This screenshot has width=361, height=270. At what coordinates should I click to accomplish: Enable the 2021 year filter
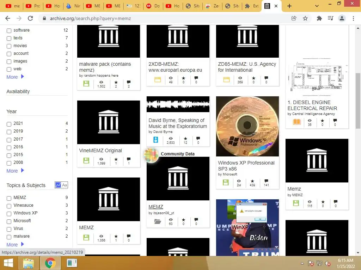[9, 124]
